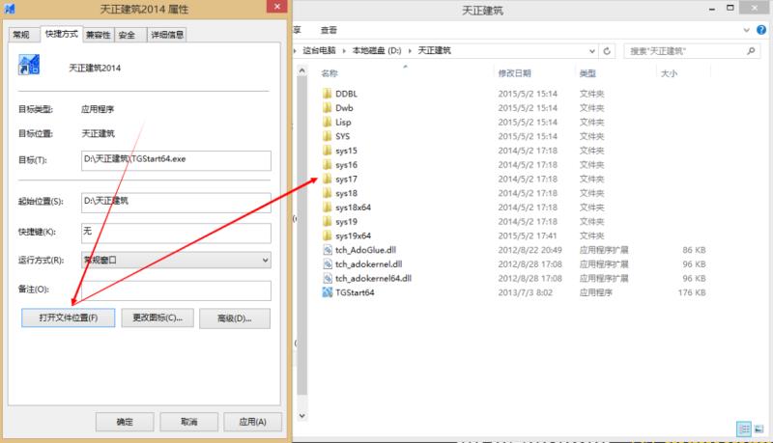Switch to the 快捷方式 tab
The image size is (773, 443).
[x=62, y=34]
